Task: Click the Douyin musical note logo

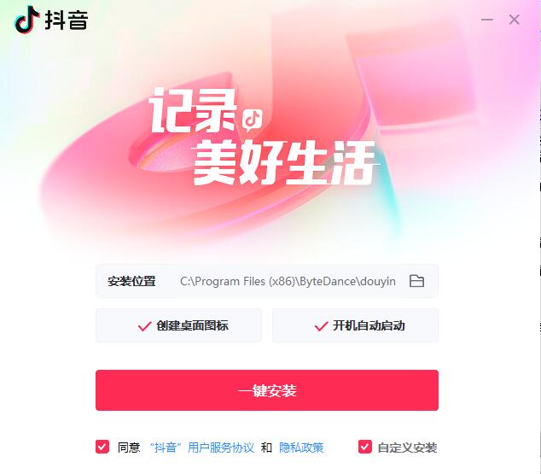Action: [26, 20]
